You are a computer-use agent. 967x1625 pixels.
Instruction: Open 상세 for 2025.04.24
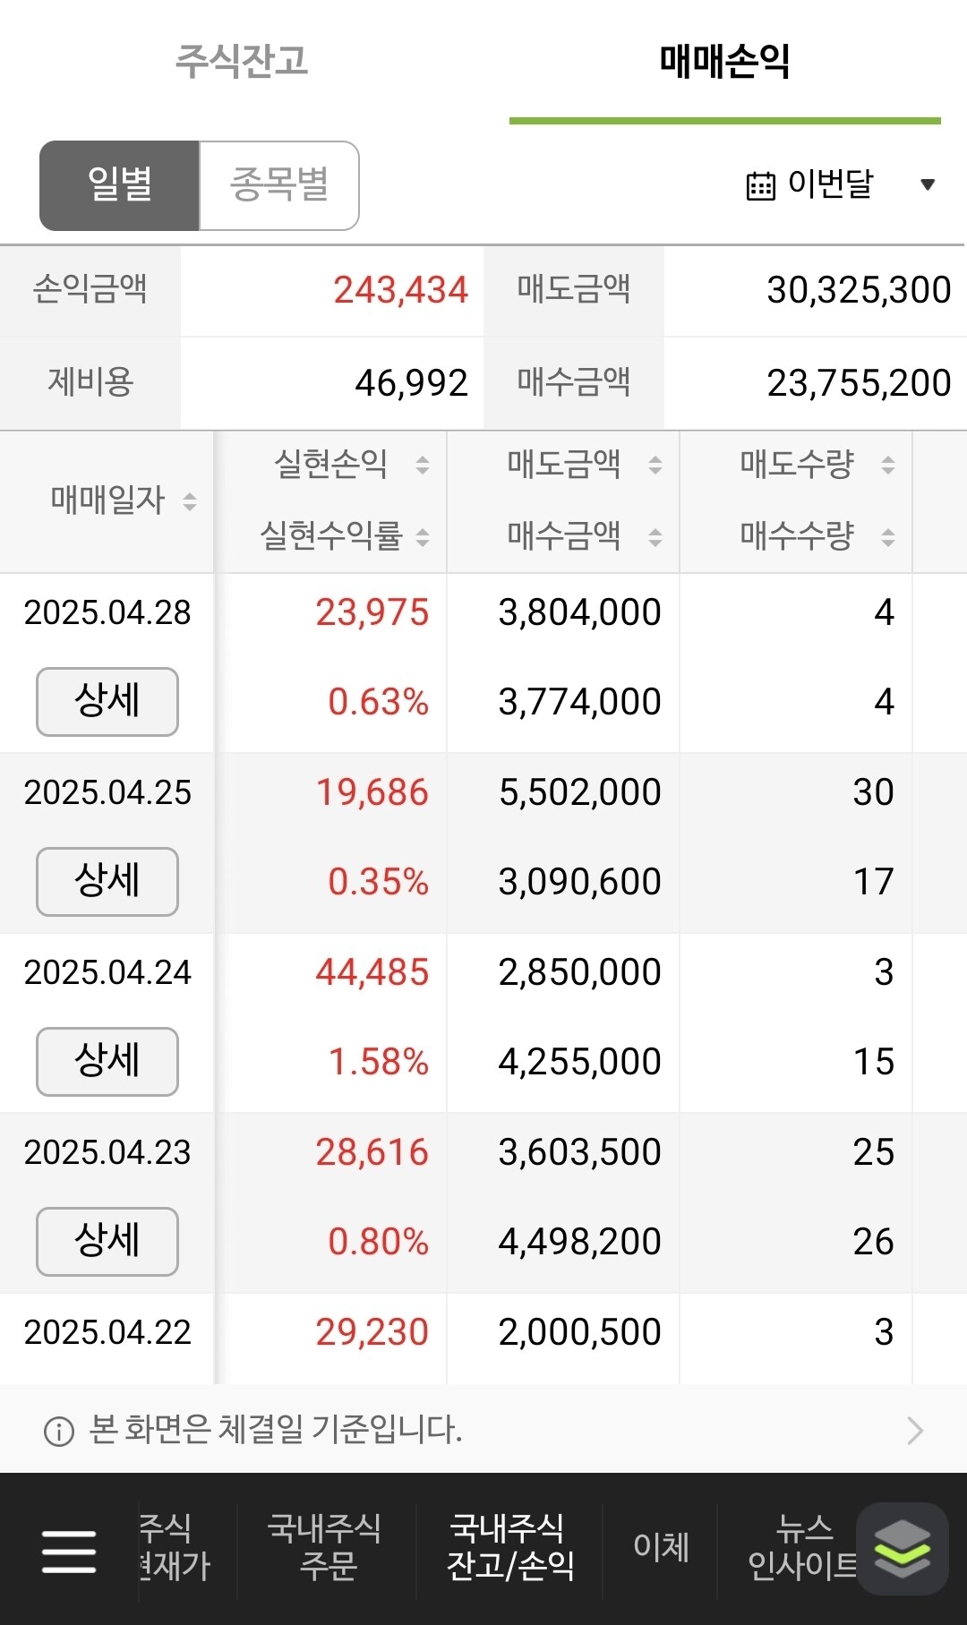tap(107, 1062)
